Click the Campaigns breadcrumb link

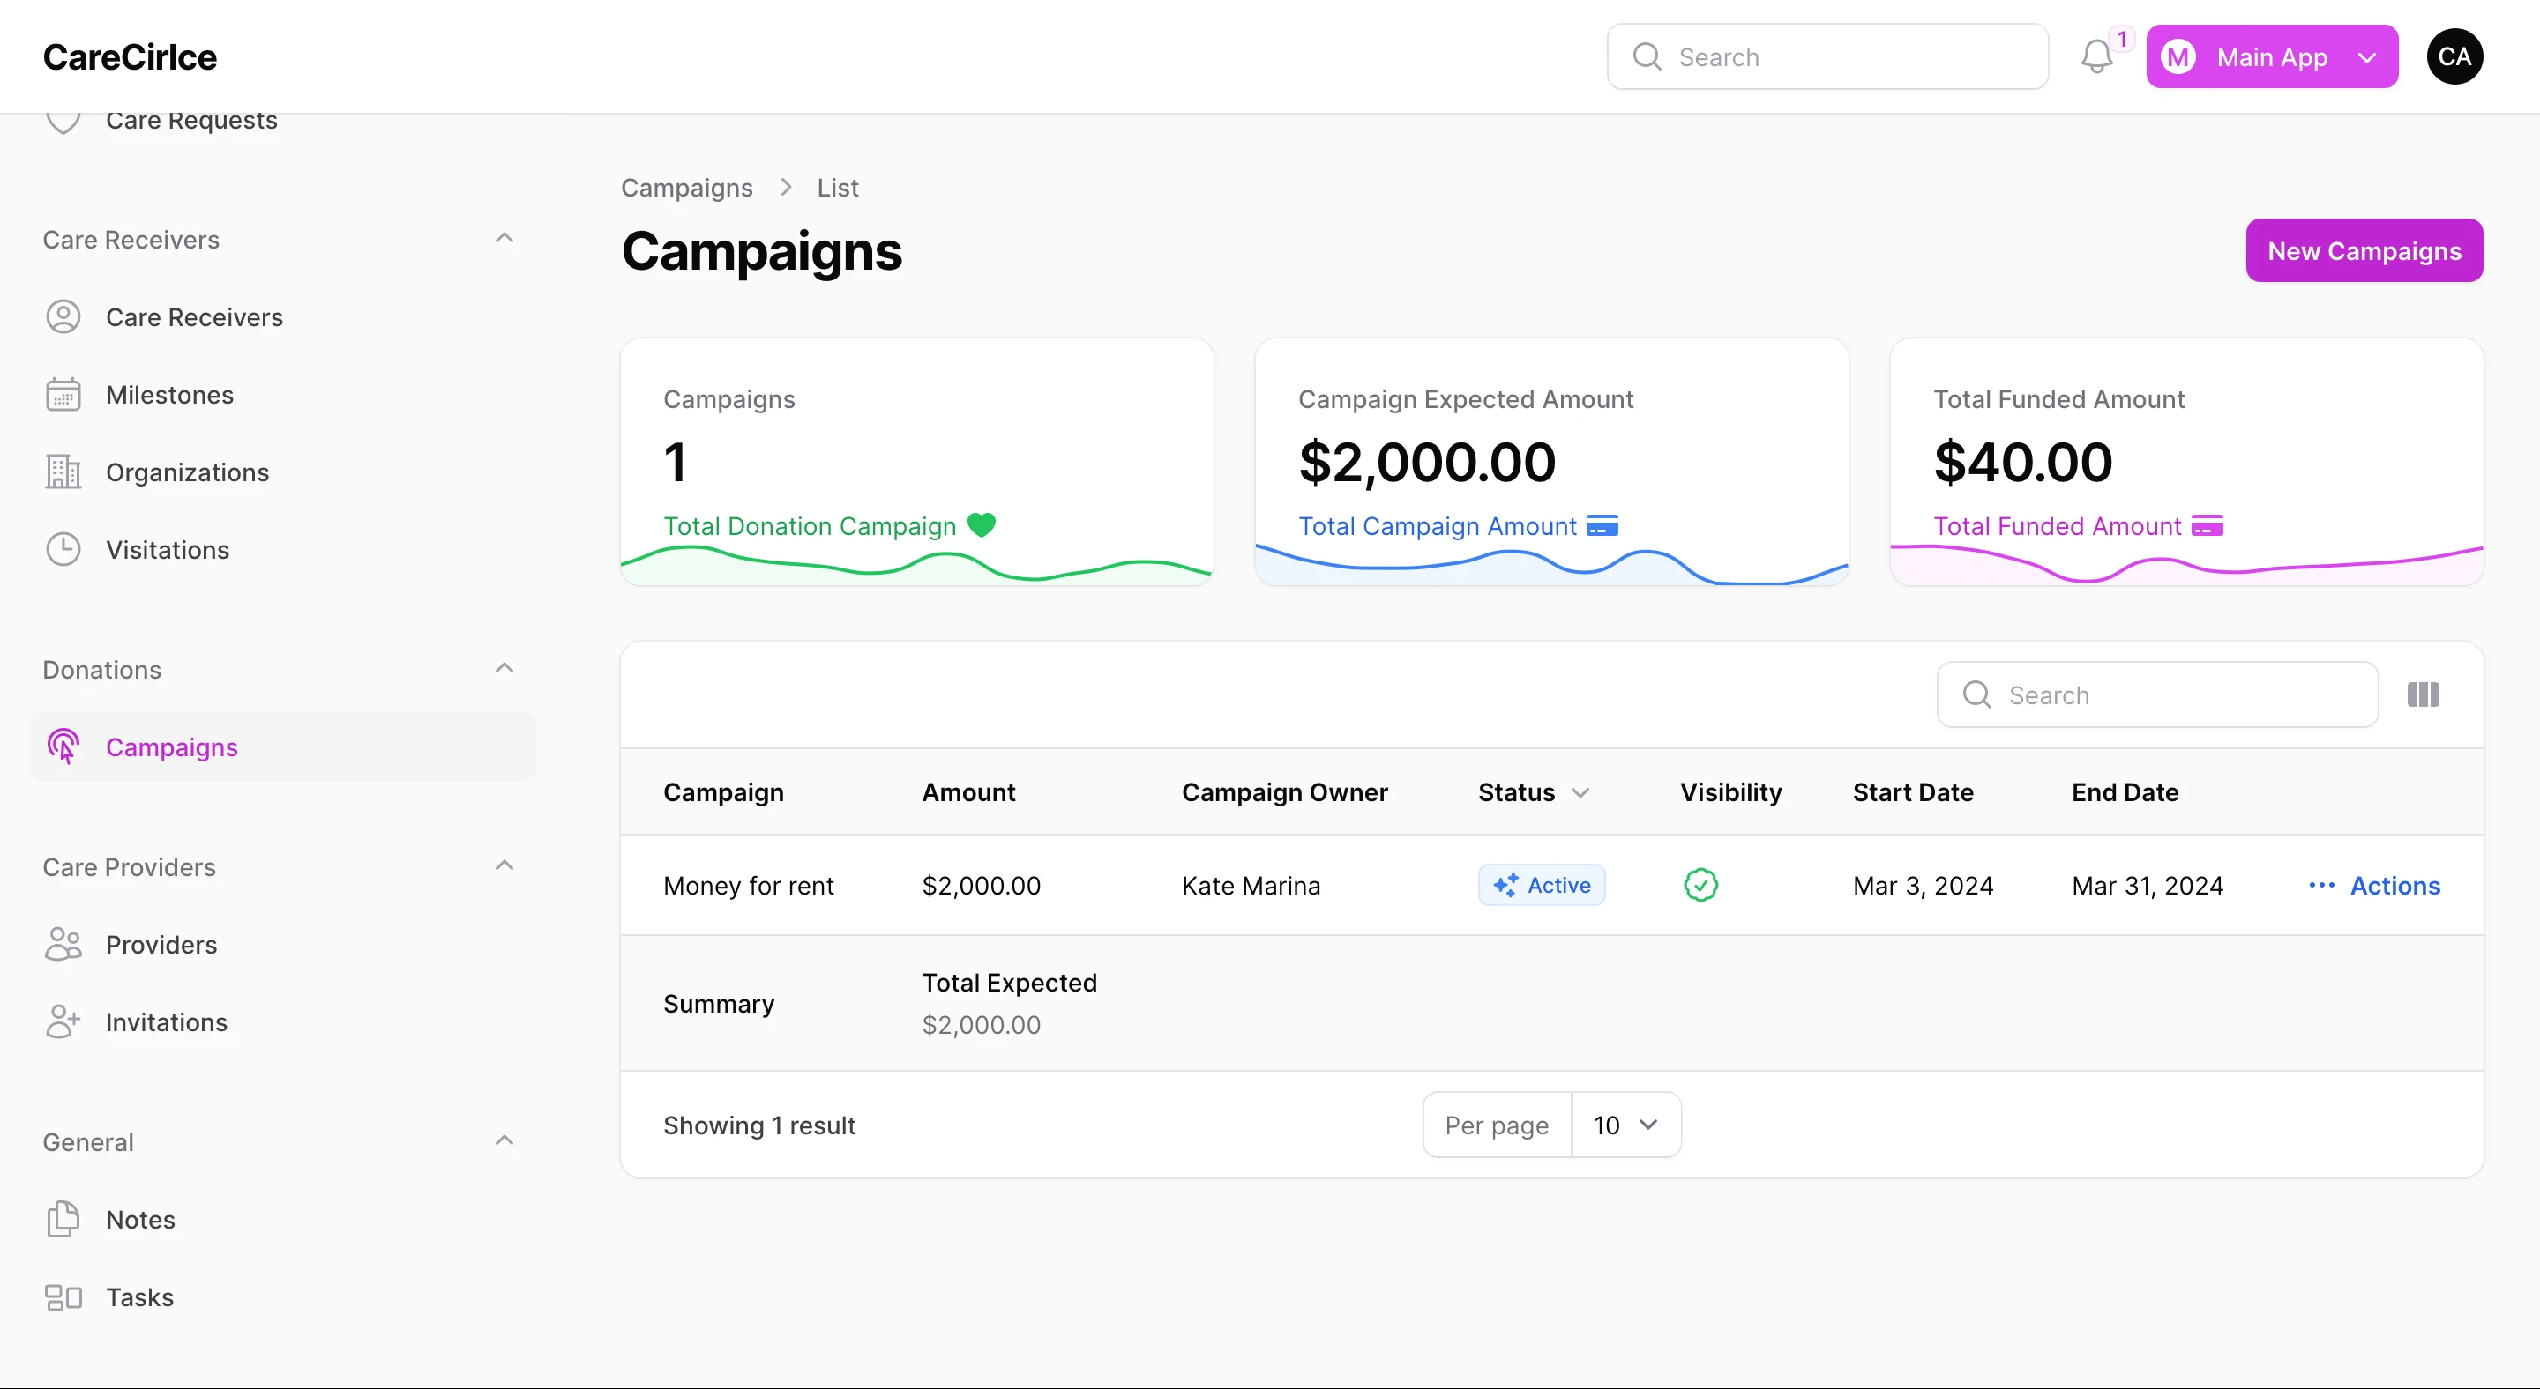[686, 187]
